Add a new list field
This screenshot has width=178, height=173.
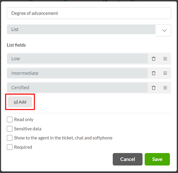coord(20,102)
